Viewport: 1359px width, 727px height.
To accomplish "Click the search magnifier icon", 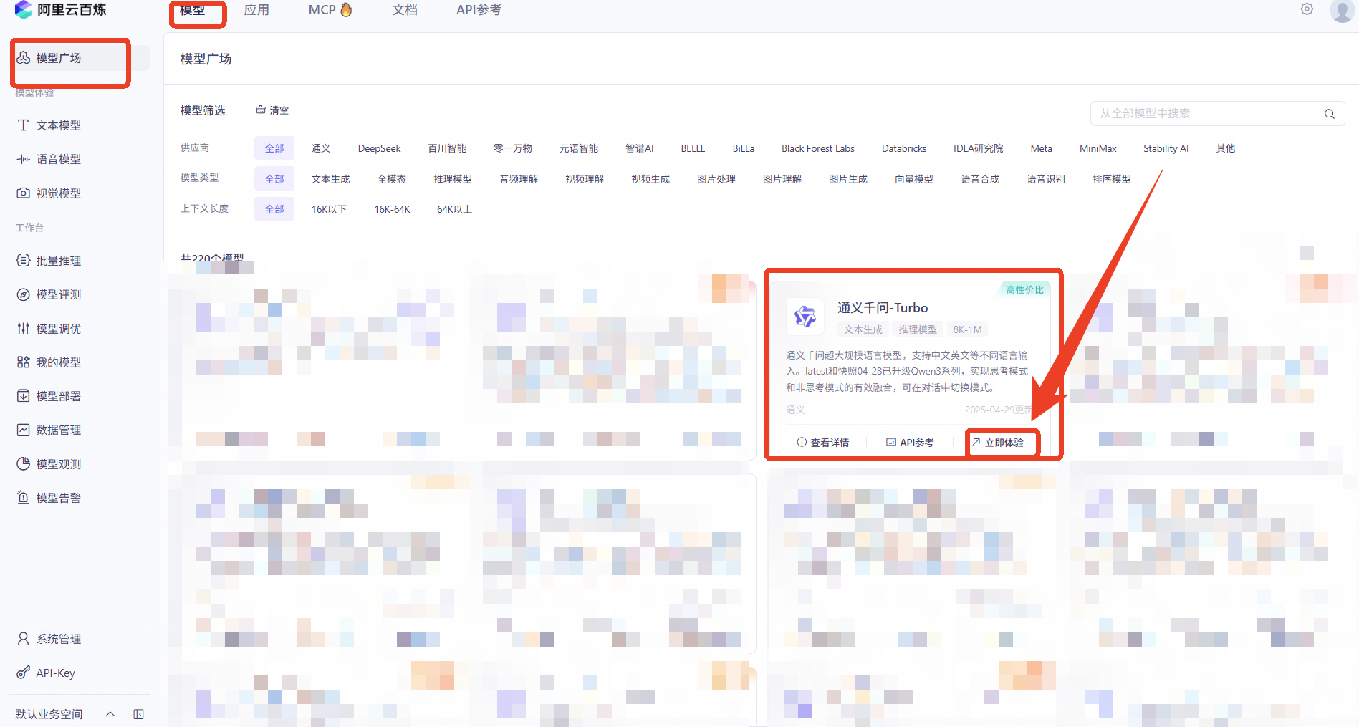I will pos(1329,114).
